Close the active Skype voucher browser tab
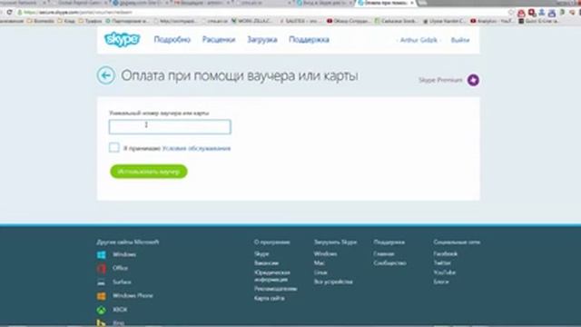The width and height of the screenshot is (581, 327). coord(411,3)
